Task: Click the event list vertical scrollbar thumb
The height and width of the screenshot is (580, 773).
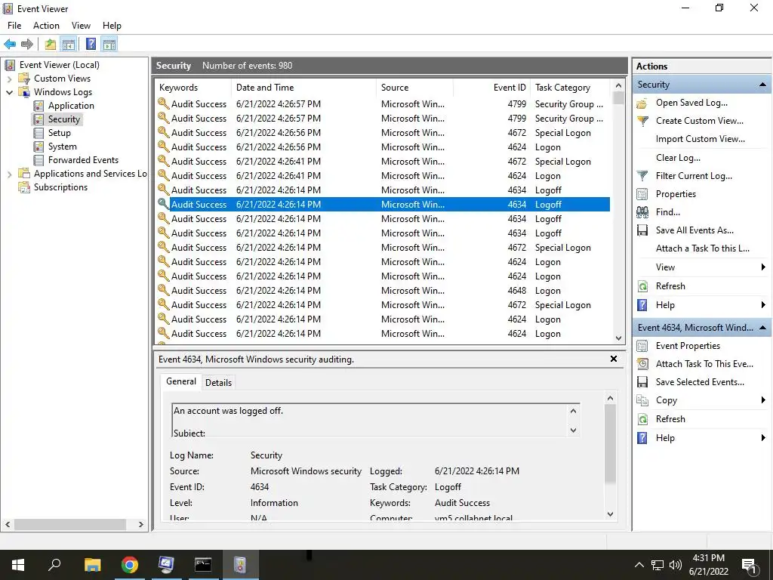Action: click(618, 99)
